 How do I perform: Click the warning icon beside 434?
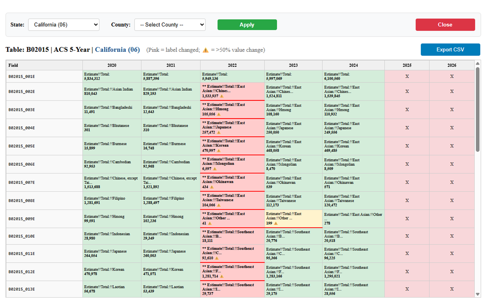point(212,187)
